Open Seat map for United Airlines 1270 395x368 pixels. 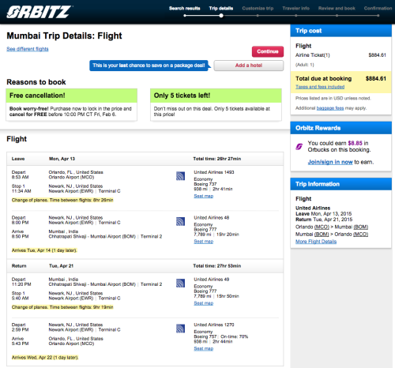click(x=204, y=348)
